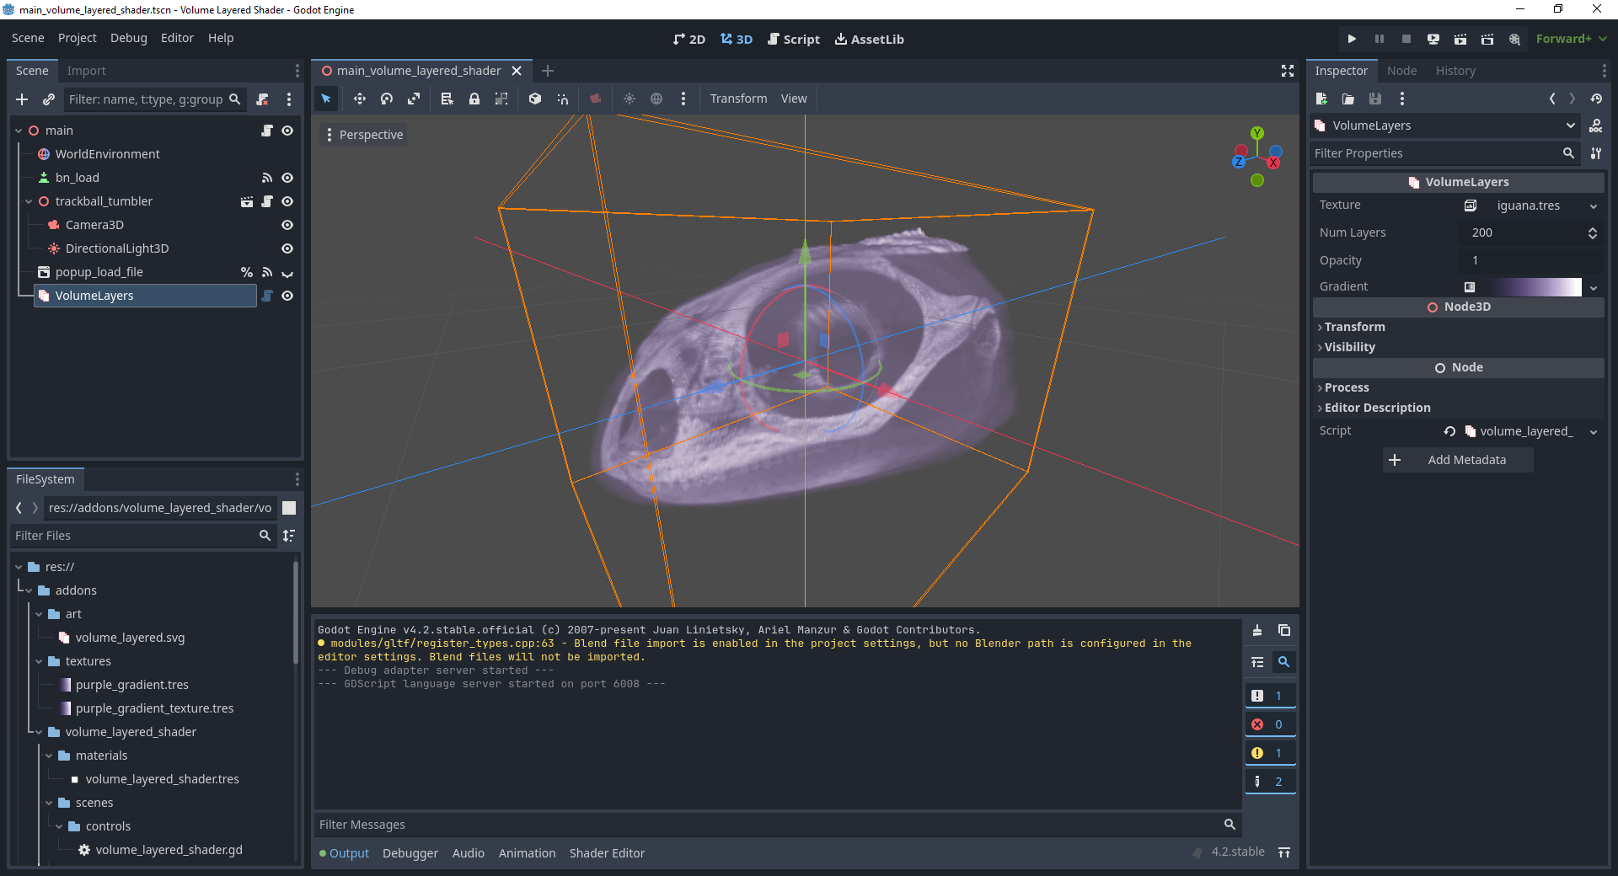1618x876 pixels.
Task: Lock the selected node
Action: click(474, 99)
